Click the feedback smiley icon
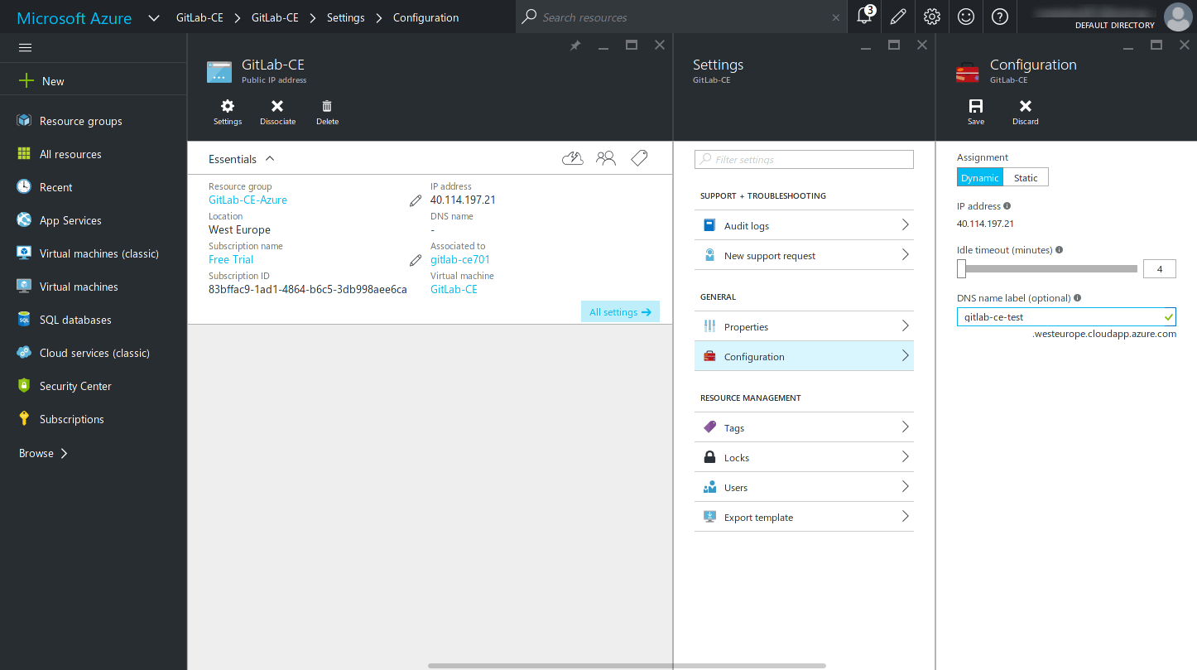Image resolution: width=1197 pixels, height=670 pixels. pos(965,17)
